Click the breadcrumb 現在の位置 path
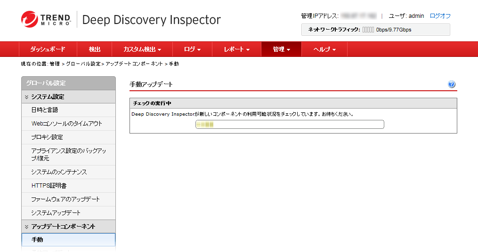 [100, 64]
